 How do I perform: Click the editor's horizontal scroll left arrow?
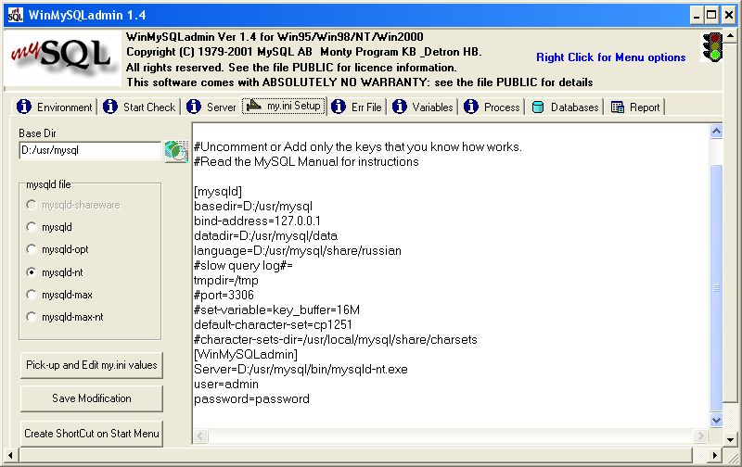[x=200, y=435]
